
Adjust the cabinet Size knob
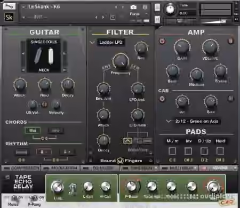click(x=211, y=102)
